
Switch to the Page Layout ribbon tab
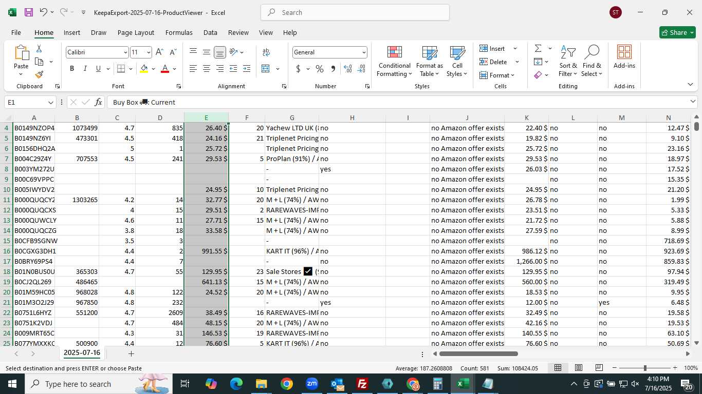click(136, 32)
